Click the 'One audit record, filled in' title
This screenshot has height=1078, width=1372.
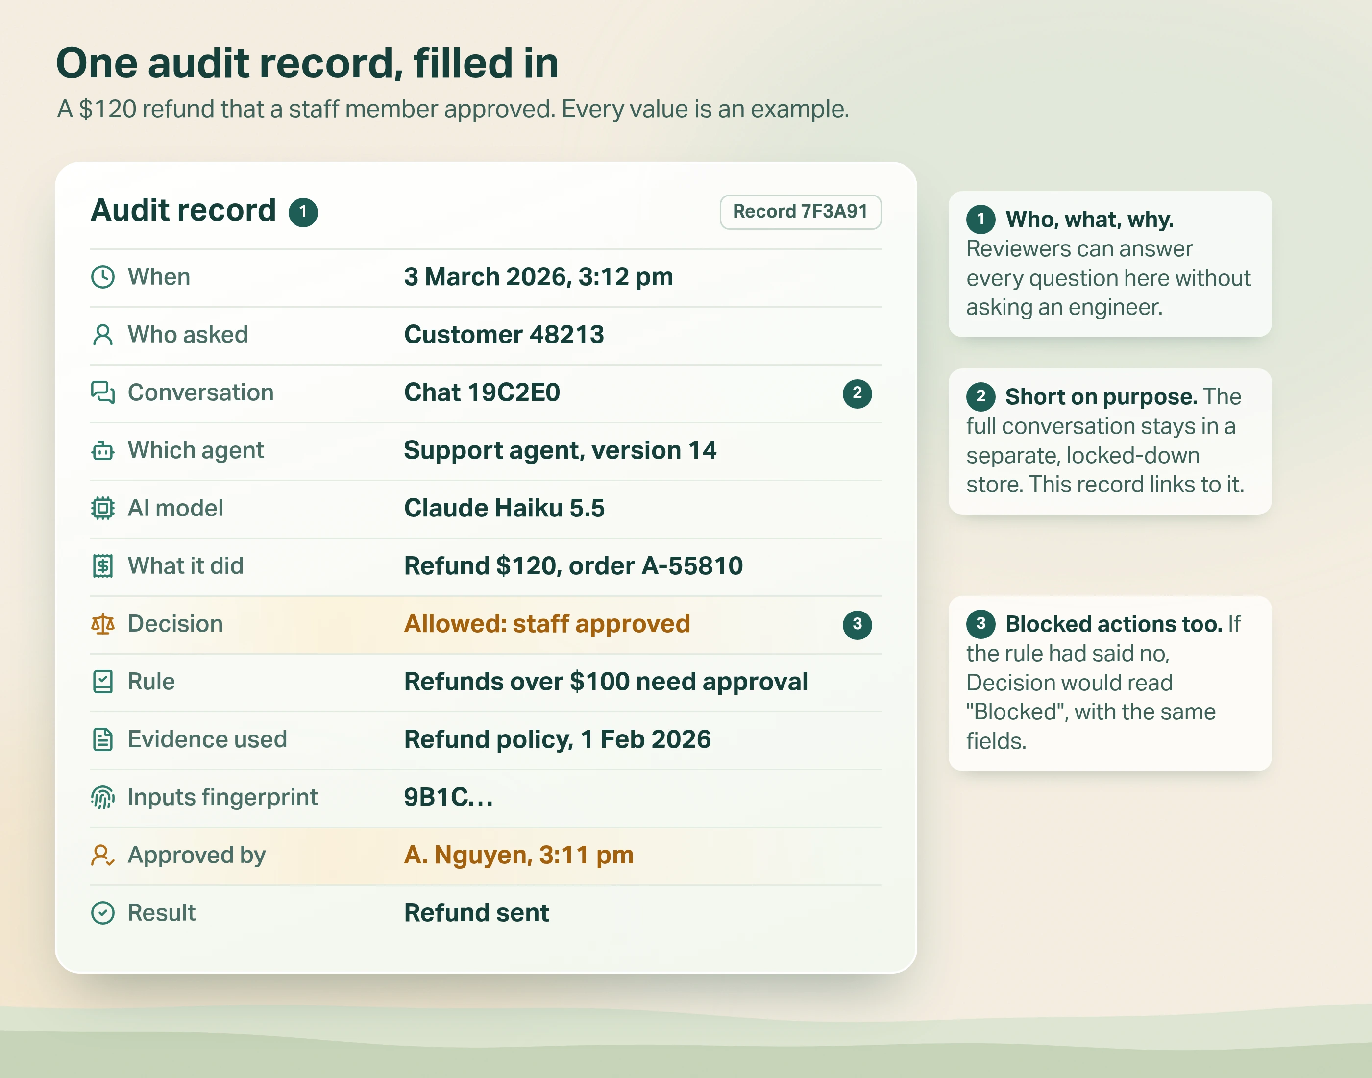tap(307, 64)
